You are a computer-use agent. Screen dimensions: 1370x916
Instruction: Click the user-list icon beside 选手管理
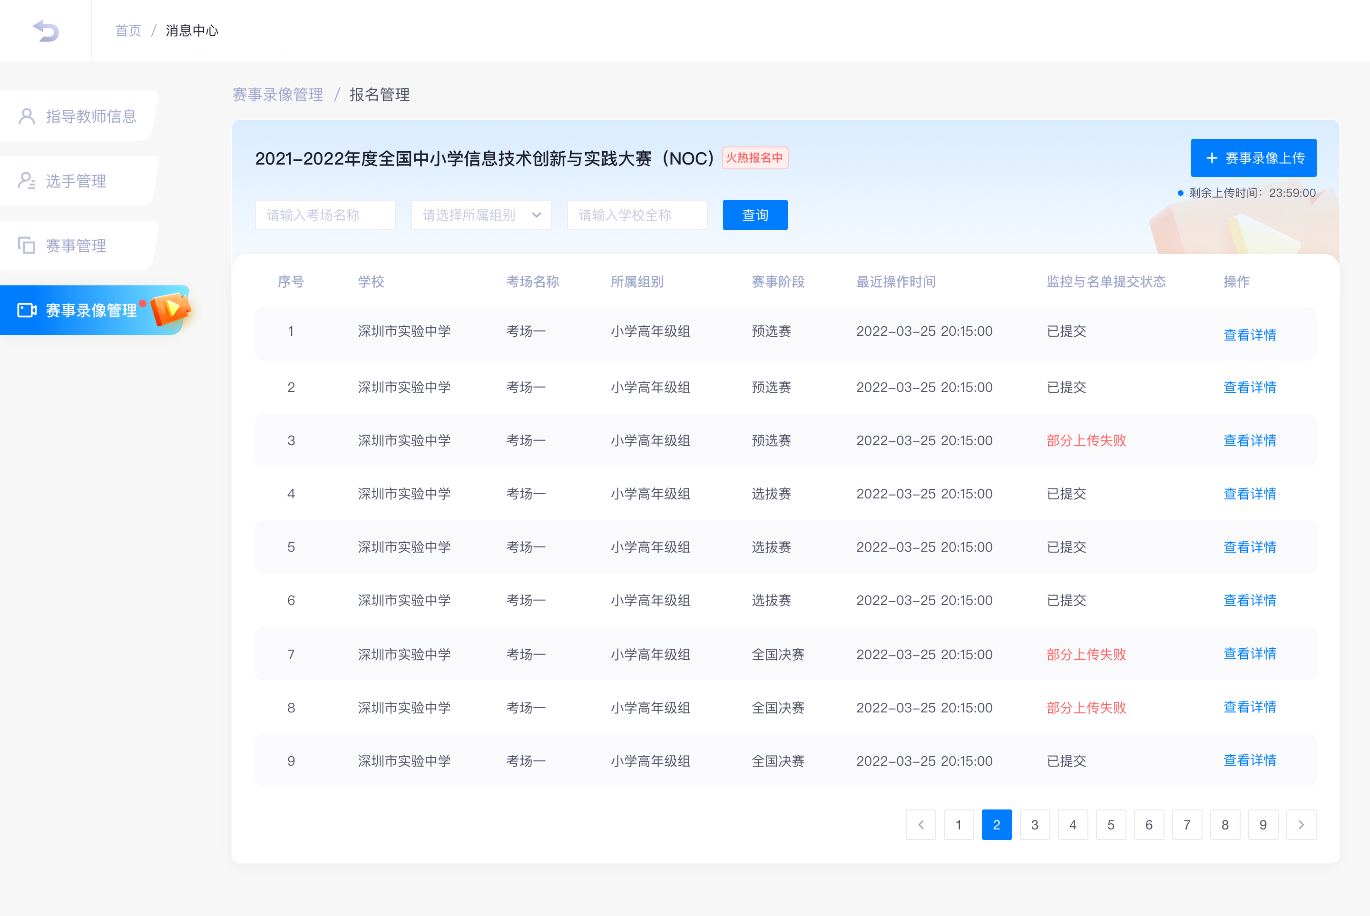point(27,181)
